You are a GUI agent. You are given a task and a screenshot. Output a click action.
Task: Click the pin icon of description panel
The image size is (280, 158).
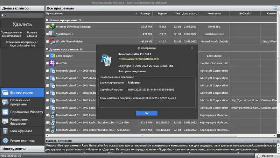pyautogui.click(x=274, y=141)
